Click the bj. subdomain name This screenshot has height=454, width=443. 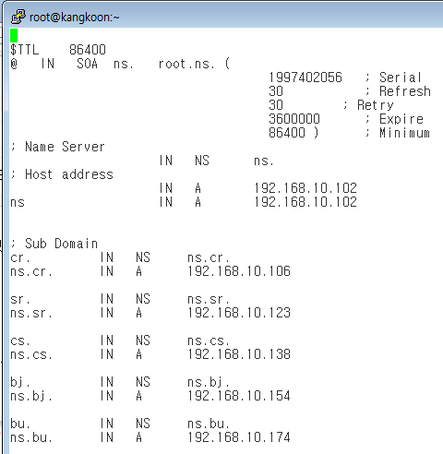click(x=20, y=382)
